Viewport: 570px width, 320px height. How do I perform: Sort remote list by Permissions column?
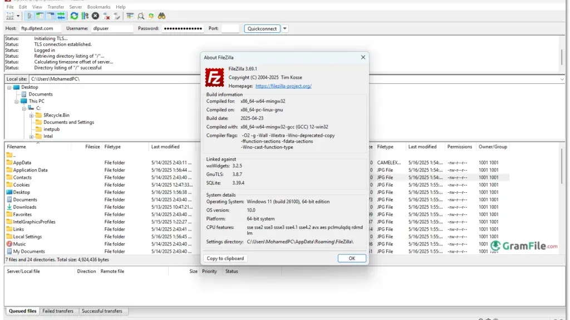pyautogui.click(x=459, y=147)
